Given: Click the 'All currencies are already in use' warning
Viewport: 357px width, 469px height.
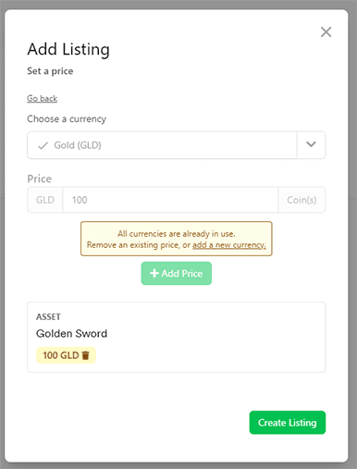Looking at the screenshot, I should pyautogui.click(x=177, y=239).
